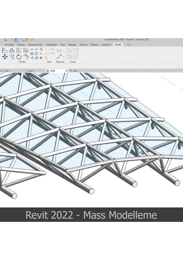Select the Array tool

coord(32,54)
